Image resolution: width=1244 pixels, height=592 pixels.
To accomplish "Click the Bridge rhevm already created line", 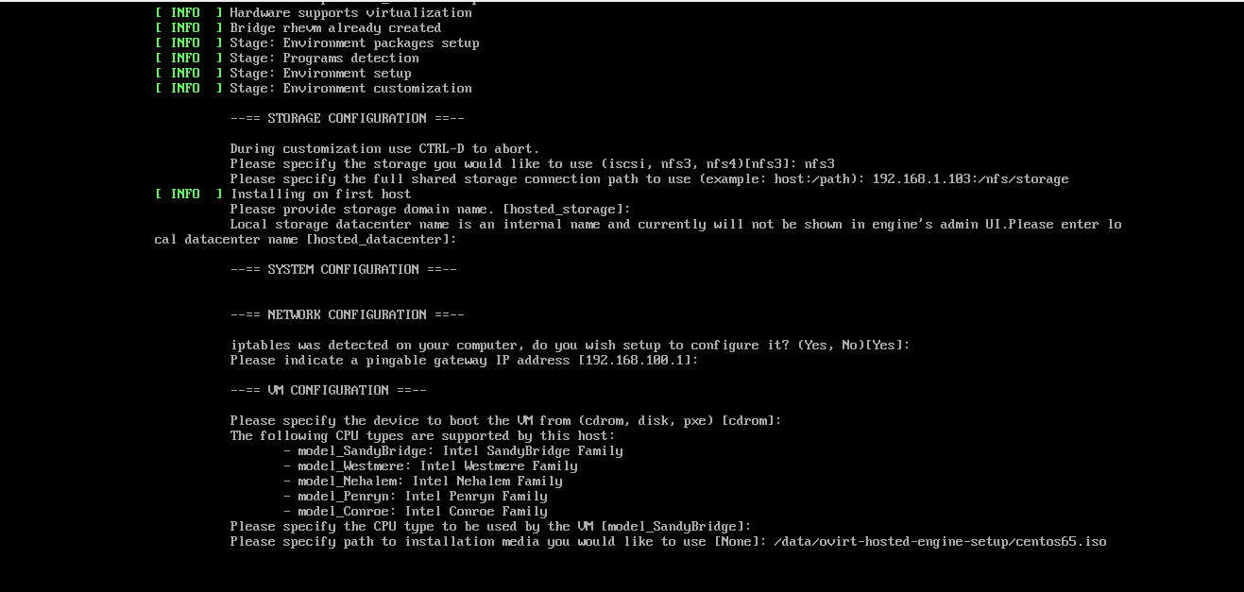I will point(335,27).
